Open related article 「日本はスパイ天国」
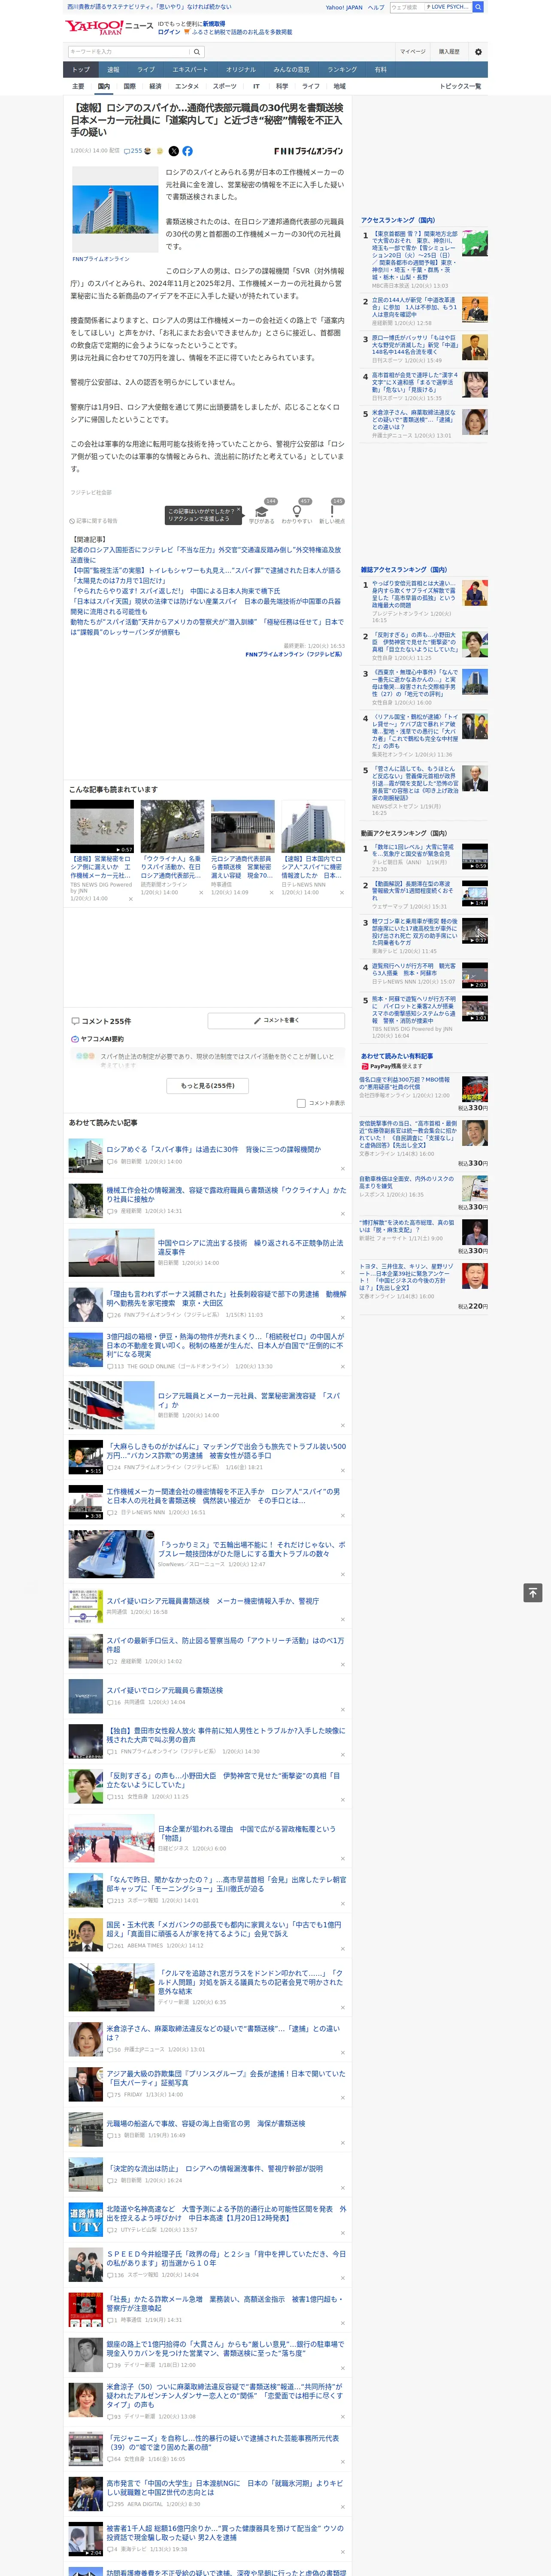The width and height of the screenshot is (551, 2576). (206, 606)
